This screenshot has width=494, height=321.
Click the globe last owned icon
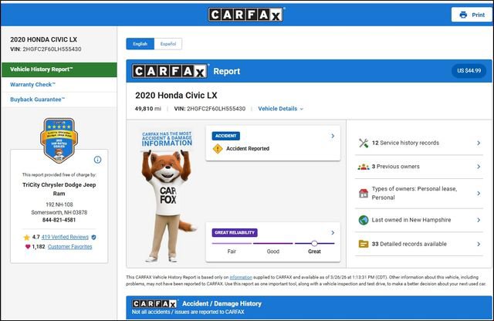364,220
